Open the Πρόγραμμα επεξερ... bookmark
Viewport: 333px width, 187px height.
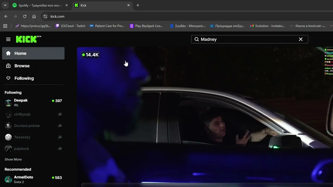pos(227,26)
